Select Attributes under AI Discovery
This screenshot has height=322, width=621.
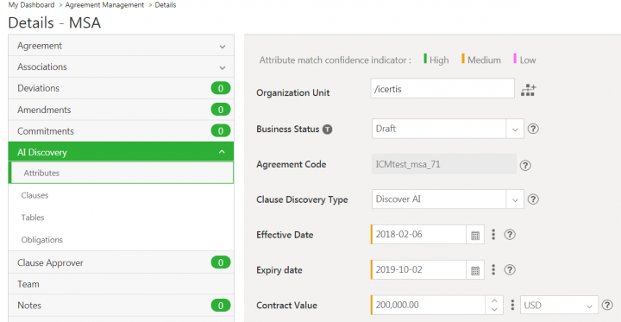click(x=122, y=173)
